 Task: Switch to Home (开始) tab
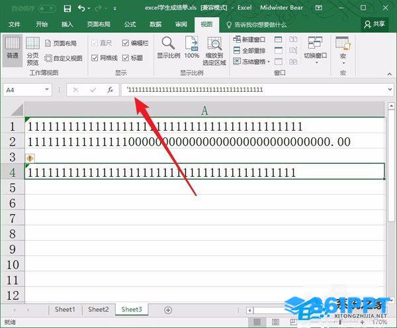42,24
